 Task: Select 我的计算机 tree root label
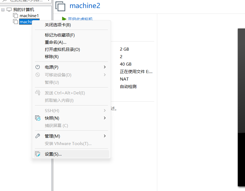24,10
